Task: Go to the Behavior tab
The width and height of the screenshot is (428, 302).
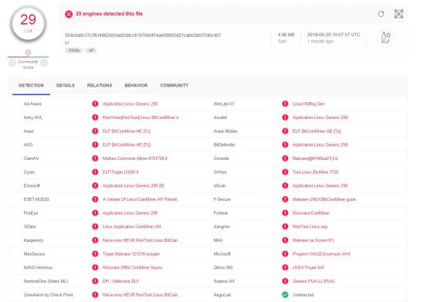Action: (136, 86)
